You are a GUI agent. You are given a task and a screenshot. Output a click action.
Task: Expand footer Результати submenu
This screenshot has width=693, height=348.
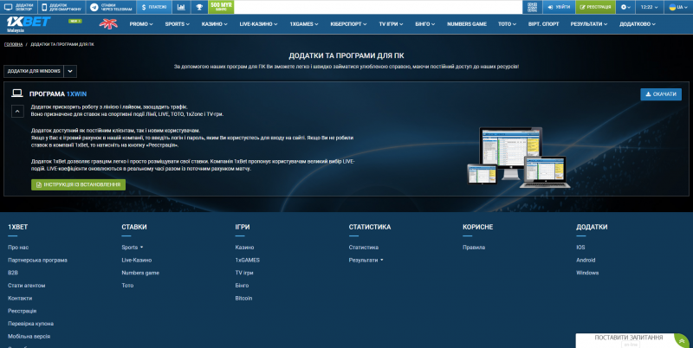[x=366, y=260]
